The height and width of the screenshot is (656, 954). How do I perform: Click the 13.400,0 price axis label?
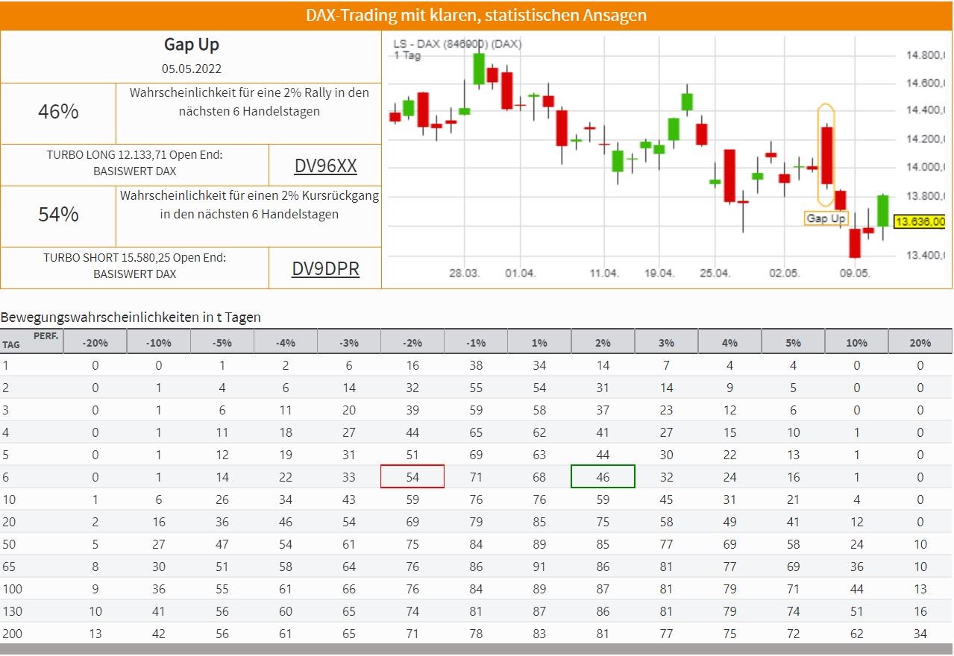tap(926, 256)
